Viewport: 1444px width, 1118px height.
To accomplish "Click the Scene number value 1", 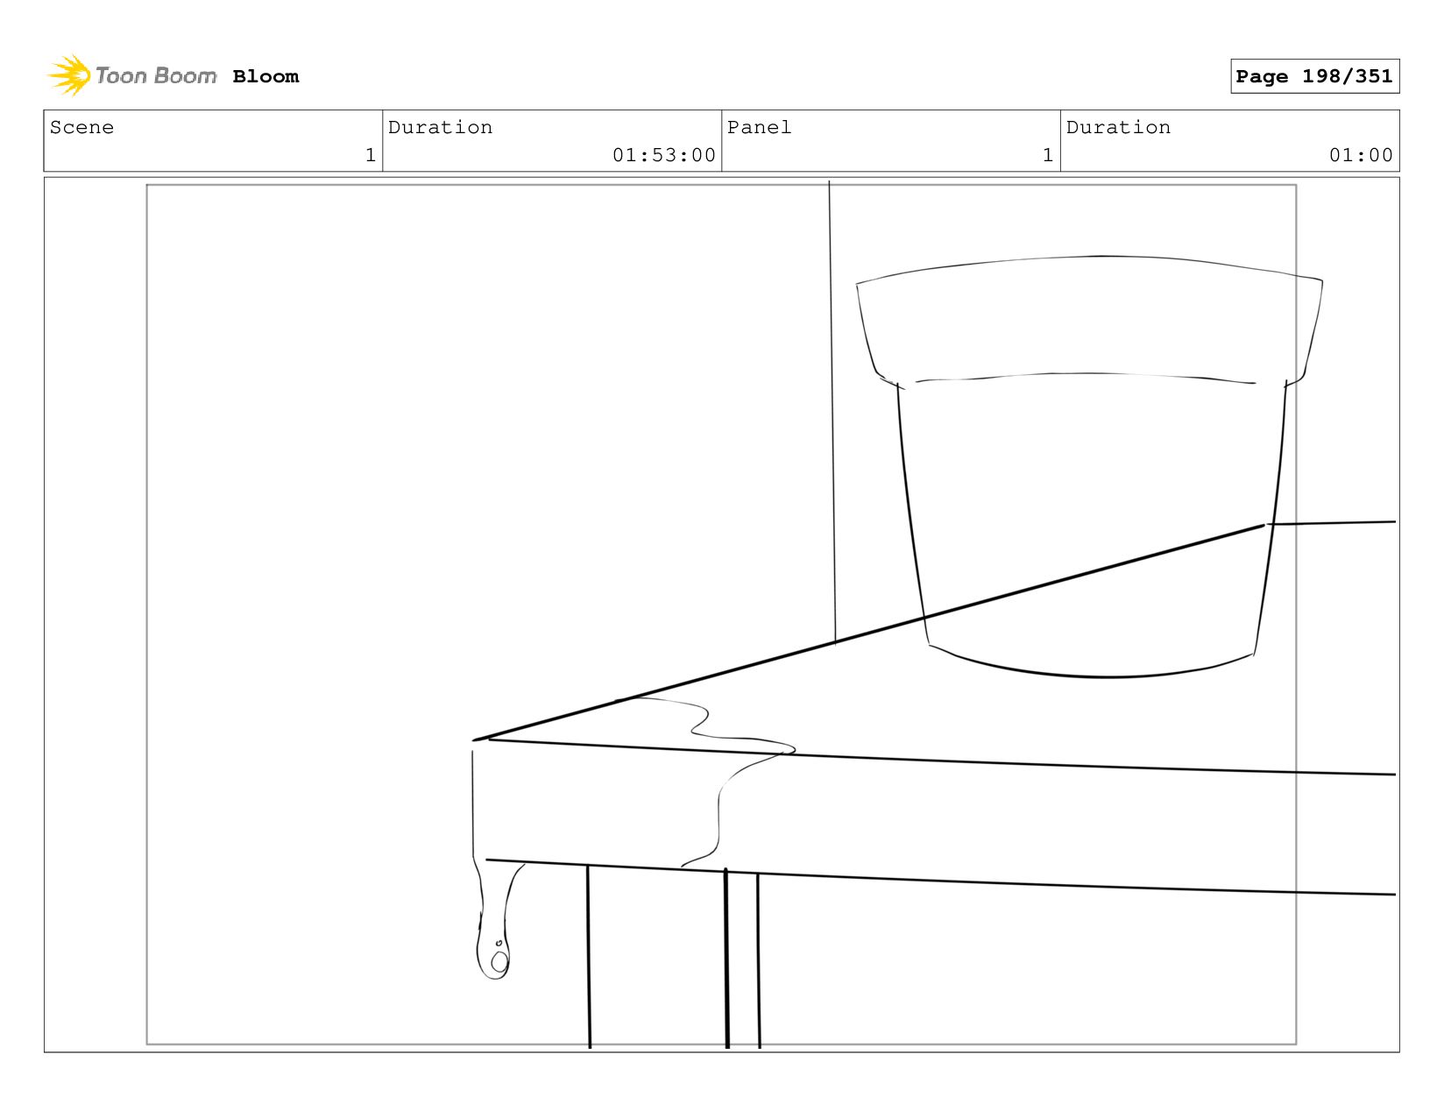I will [371, 155].
